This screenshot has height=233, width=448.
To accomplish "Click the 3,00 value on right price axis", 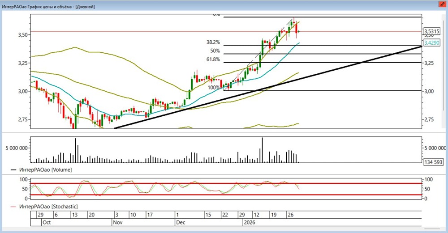I will 429,91.
